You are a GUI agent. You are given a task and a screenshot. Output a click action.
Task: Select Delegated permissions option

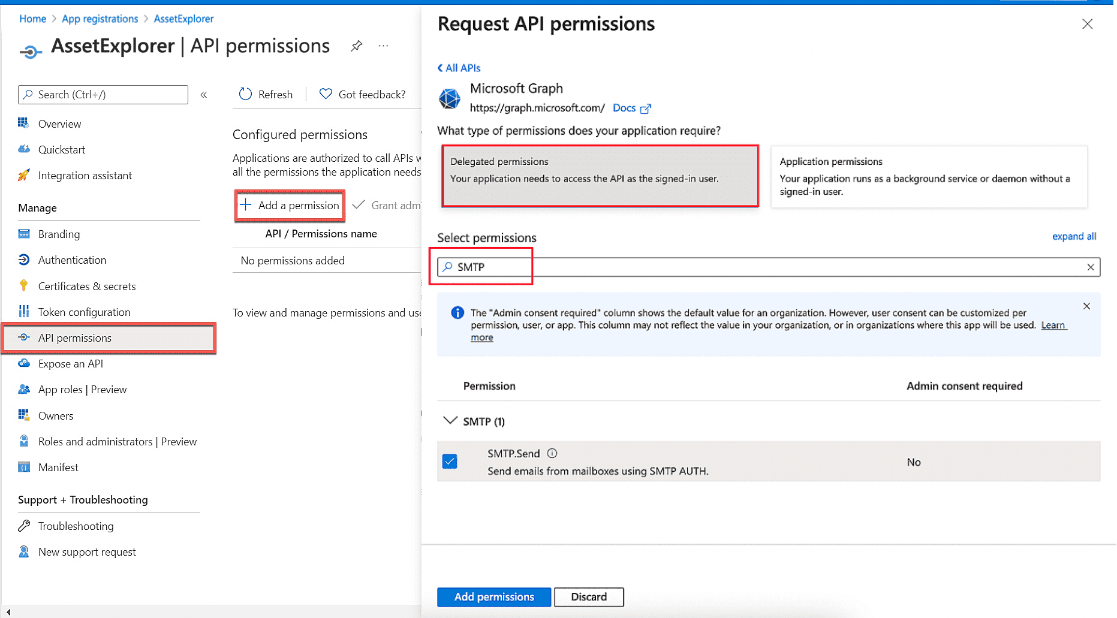(x=600, y=176)
